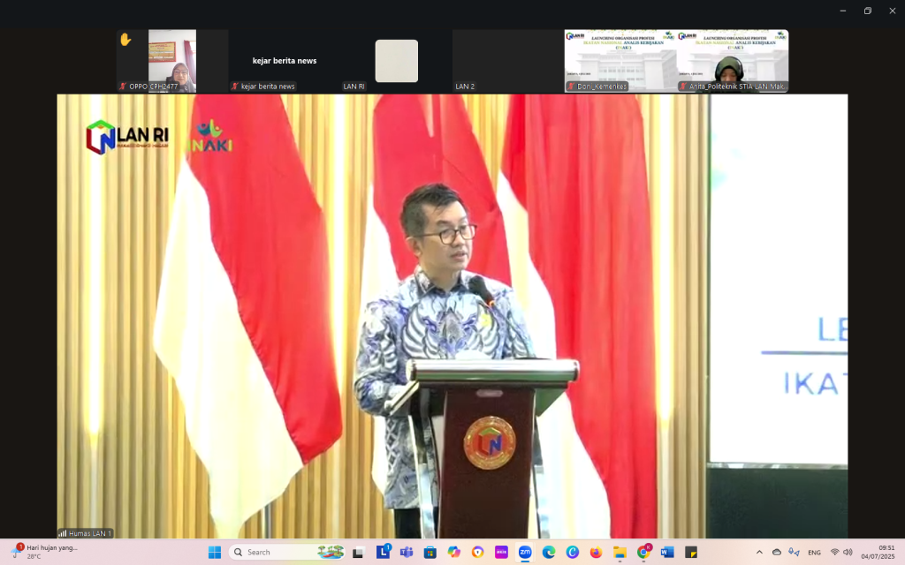The image size is (905, 565).
Task: Click the volume speaker icon in tray
Action: [x=848, y=553]
